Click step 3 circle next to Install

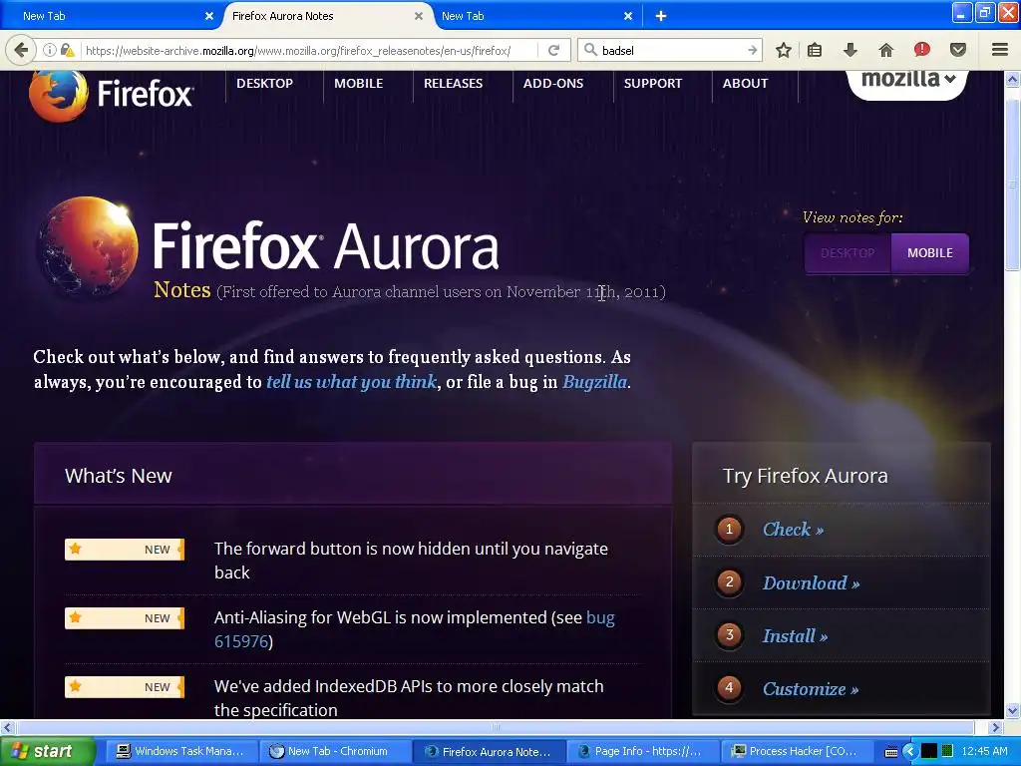click(x=729, y=635)
